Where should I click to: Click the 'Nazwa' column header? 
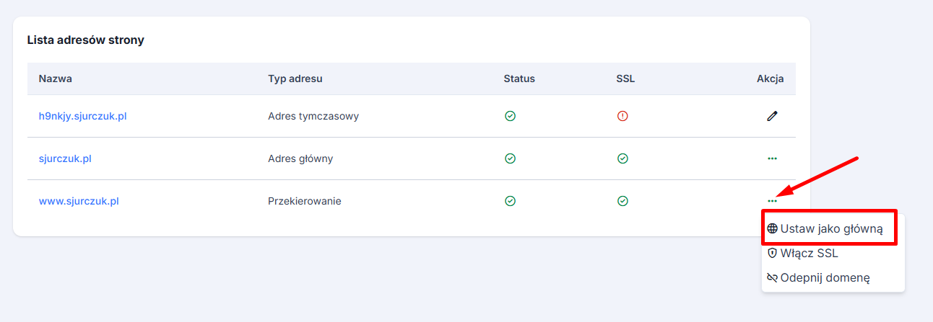click(56, 79)
